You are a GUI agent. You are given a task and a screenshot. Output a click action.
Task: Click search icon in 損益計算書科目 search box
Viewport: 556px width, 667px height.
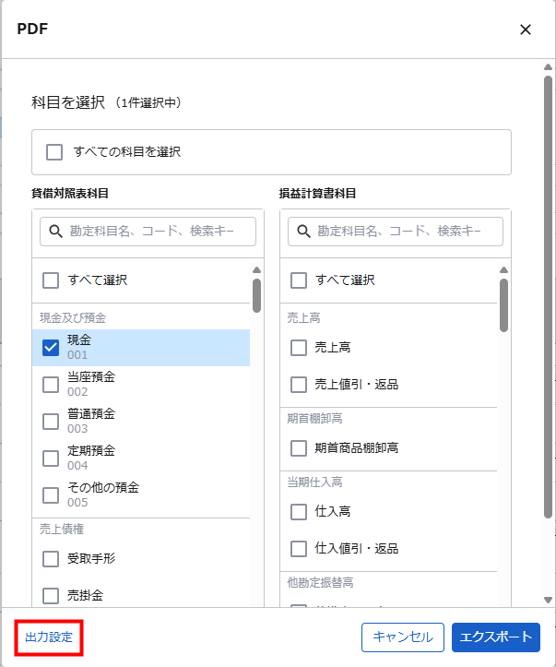(x=303, y=232)
